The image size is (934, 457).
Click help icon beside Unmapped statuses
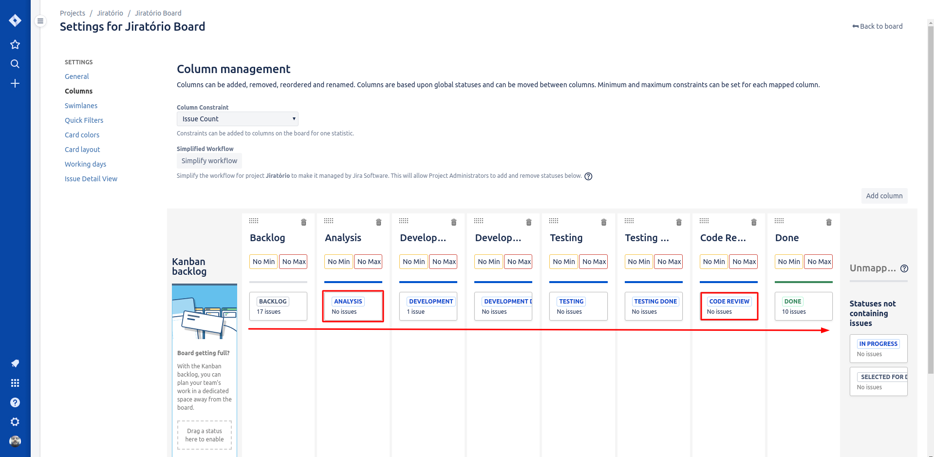904,268
